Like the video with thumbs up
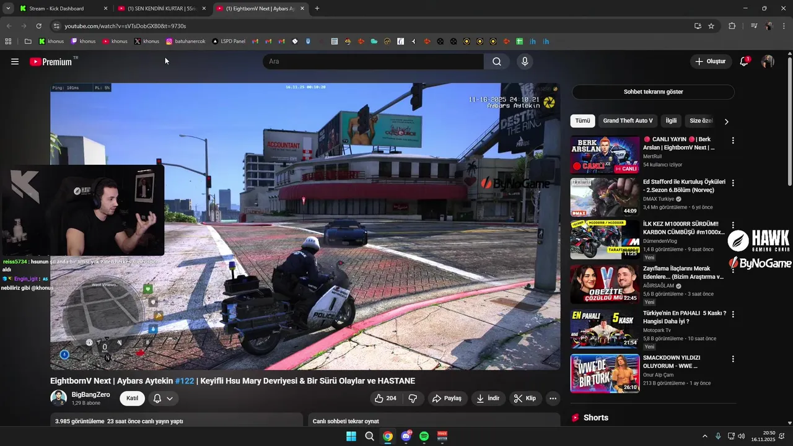Image resolution: width=793 pixels, height=446 pixels. coord(385,398)
